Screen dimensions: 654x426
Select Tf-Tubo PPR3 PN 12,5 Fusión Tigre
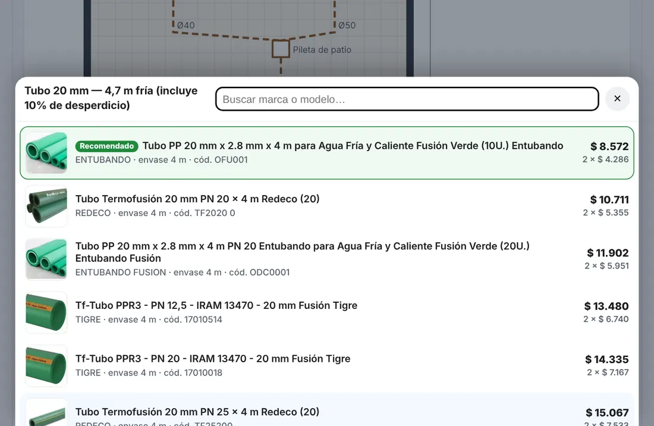pyautogui.click(x=327, y=312)
